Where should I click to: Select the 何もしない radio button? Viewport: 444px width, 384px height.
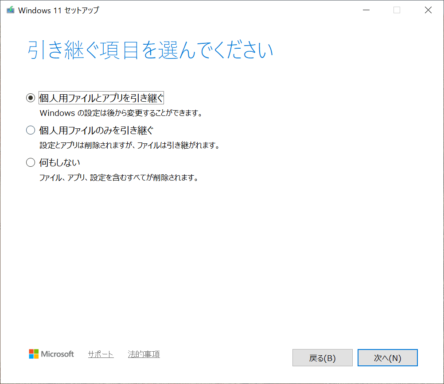tap(31, 162)
